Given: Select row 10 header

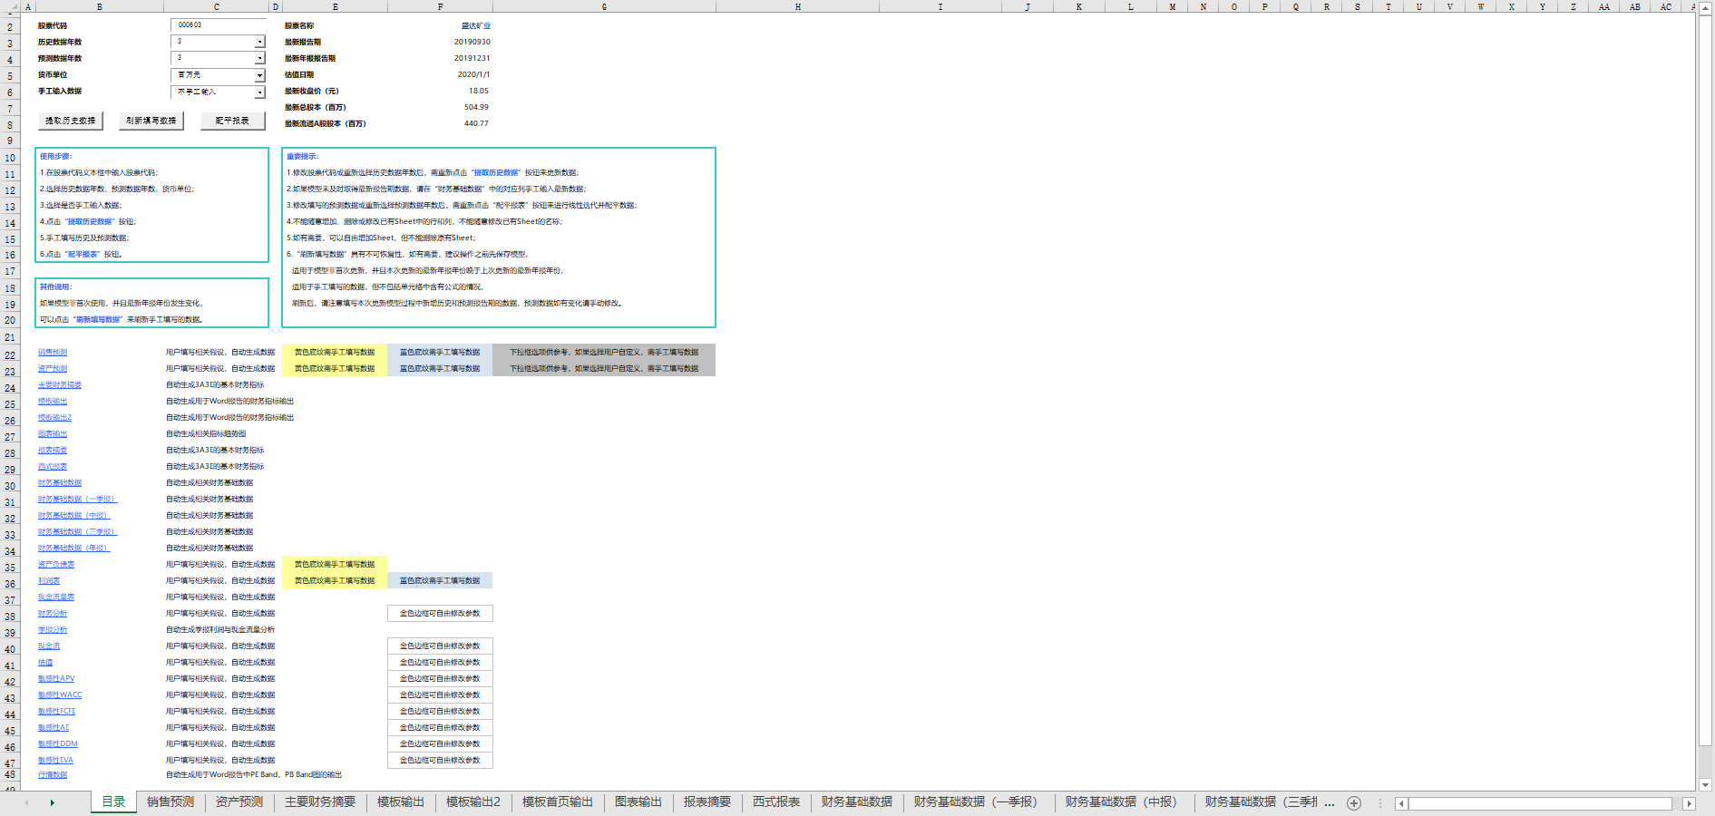Looking at the screenshot, I should pos(10,158).
